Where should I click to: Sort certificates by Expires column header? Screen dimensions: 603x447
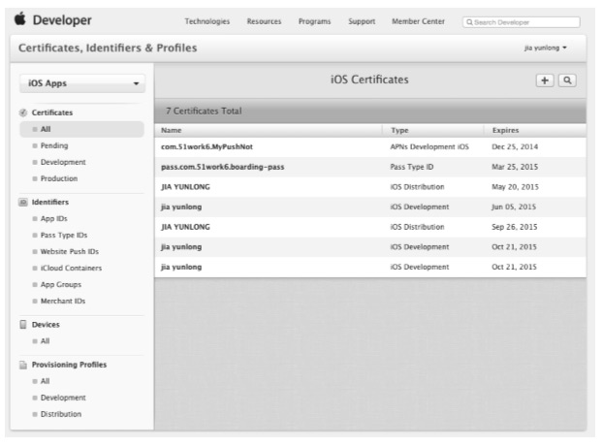coord(506,130)
